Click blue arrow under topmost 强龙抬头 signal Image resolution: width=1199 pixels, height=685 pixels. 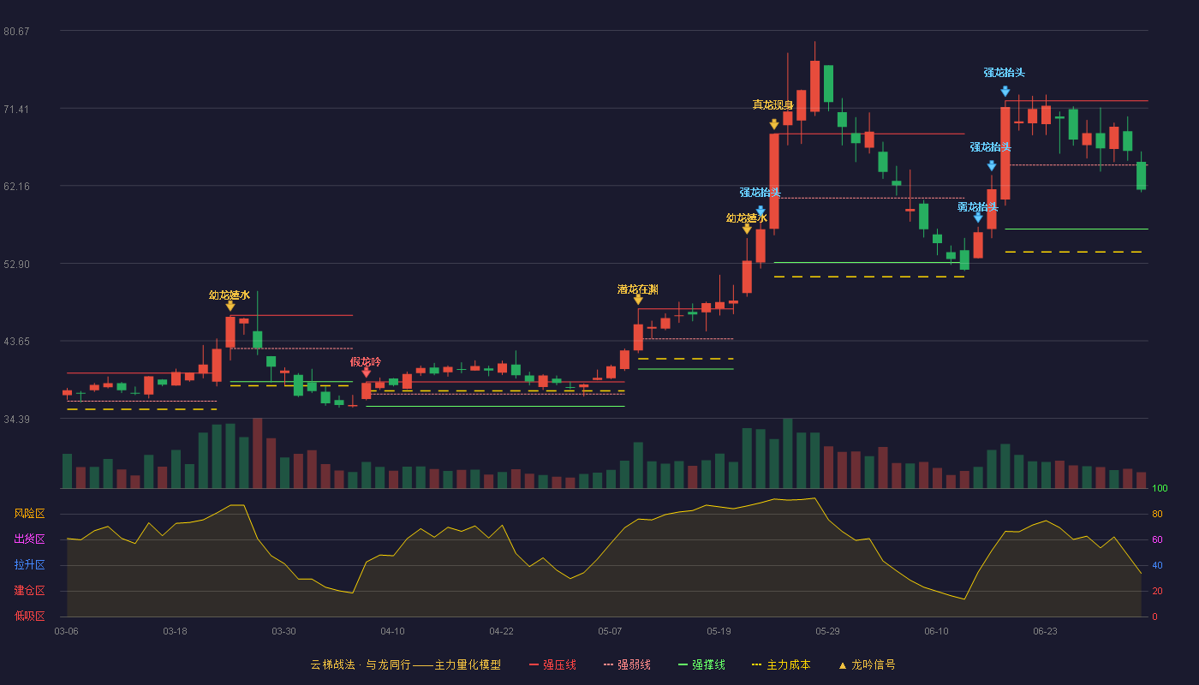(1005, 91)
